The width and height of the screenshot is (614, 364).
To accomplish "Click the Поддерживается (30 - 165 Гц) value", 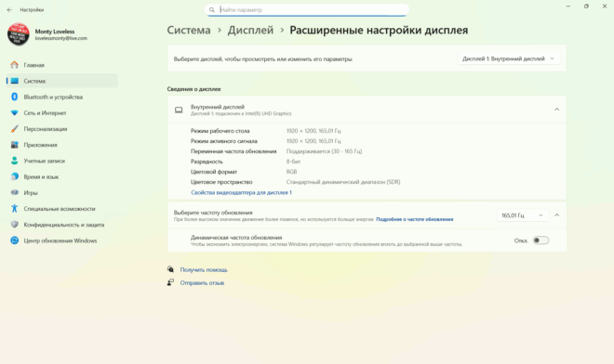I will [324, 151].
